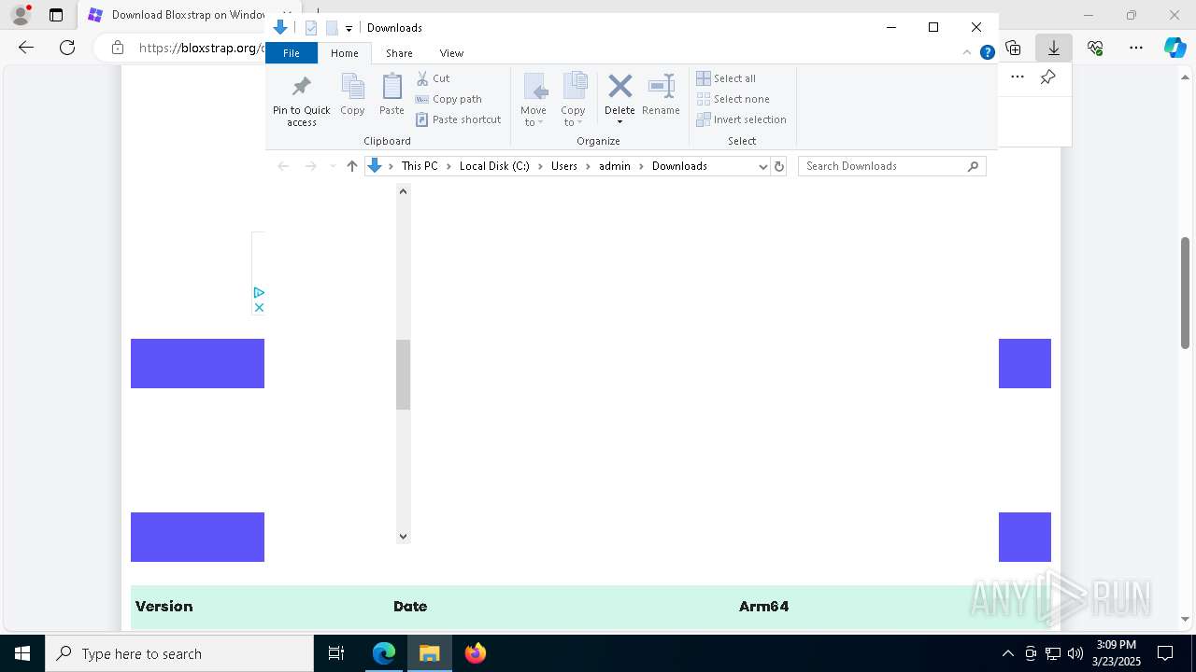This screenshot has width=1196, height=672.
Task: Switch to the View ribbon tab
Action: 451,53
